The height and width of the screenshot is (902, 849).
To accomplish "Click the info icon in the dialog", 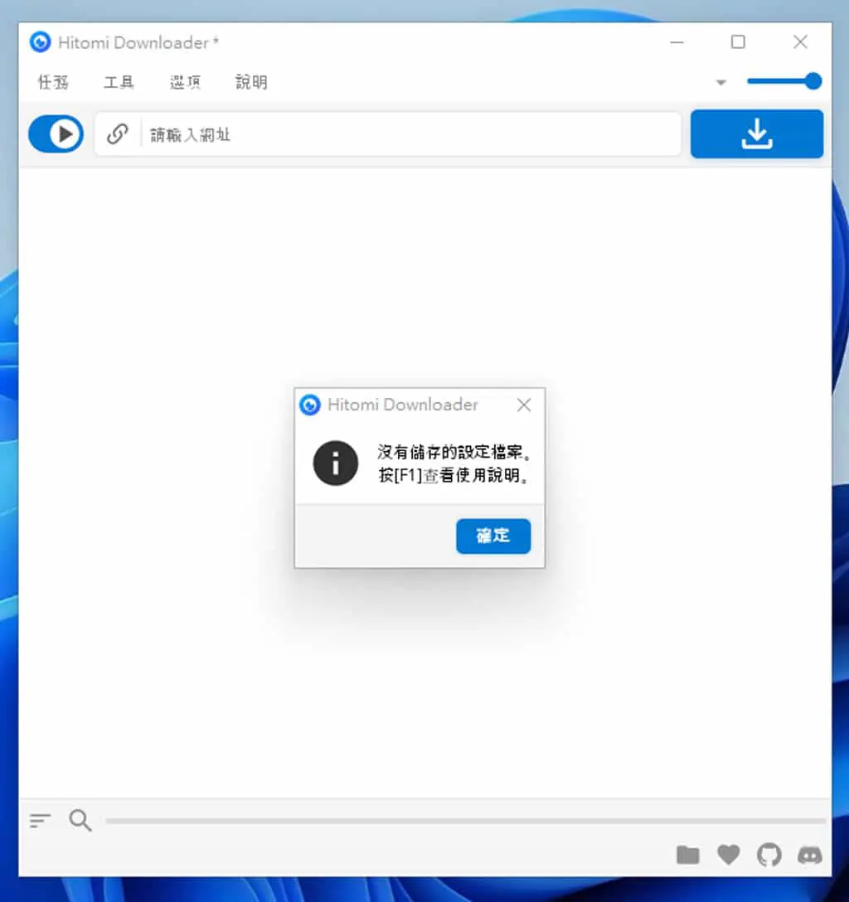I will (x=335, y=463).
